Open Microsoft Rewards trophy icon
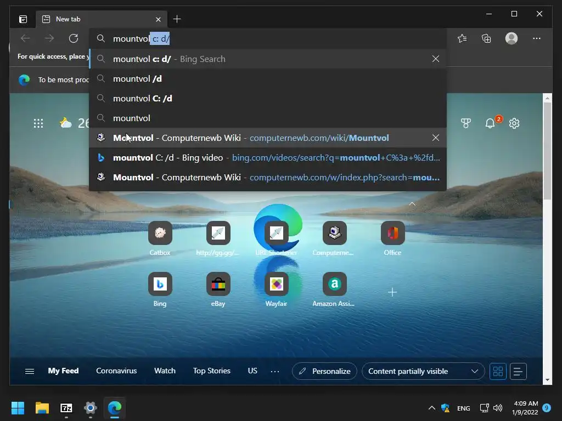Viewport: 562px width, 421px height. (x=465, y=123)
